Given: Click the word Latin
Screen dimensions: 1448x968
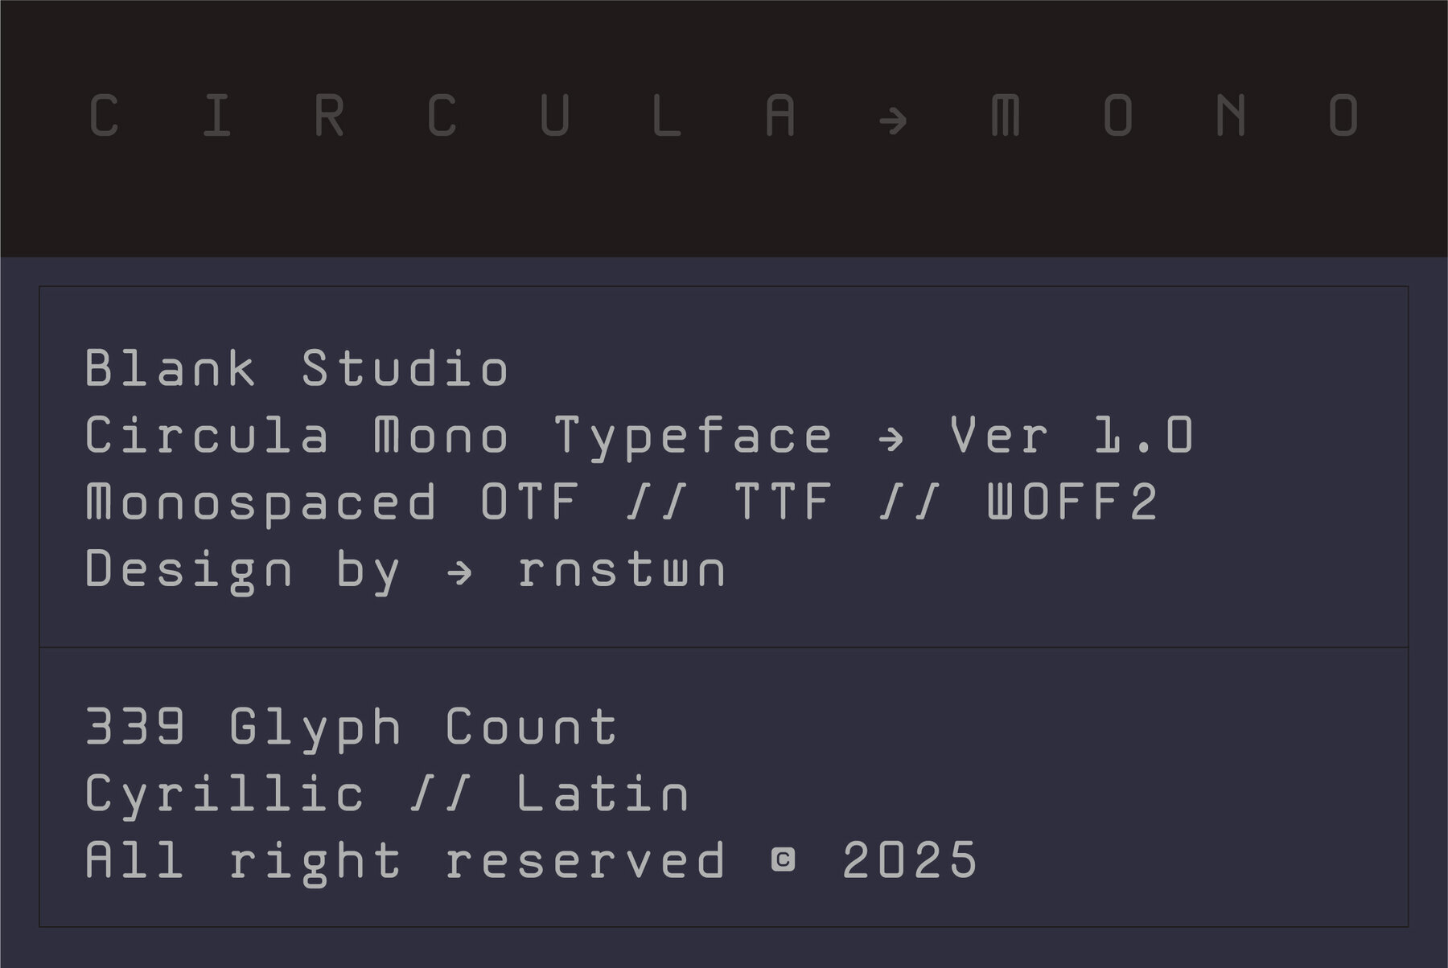Looking at the screenshot, I should (603, 794).
